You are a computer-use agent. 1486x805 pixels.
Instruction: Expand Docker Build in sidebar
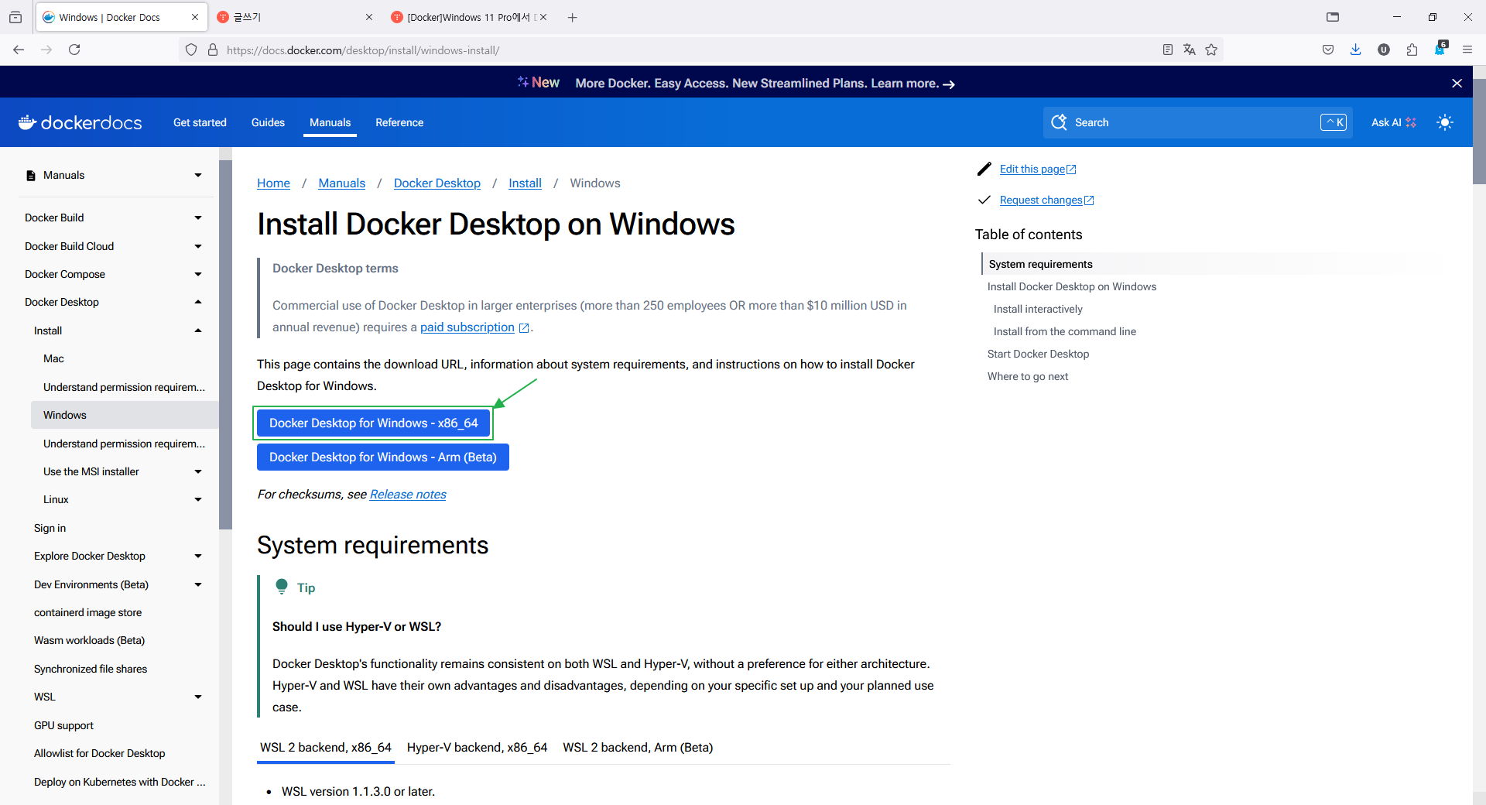[x=198, y=218]
